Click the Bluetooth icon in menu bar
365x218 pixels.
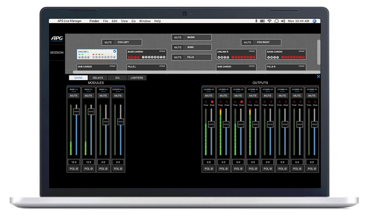pos(256,21)
